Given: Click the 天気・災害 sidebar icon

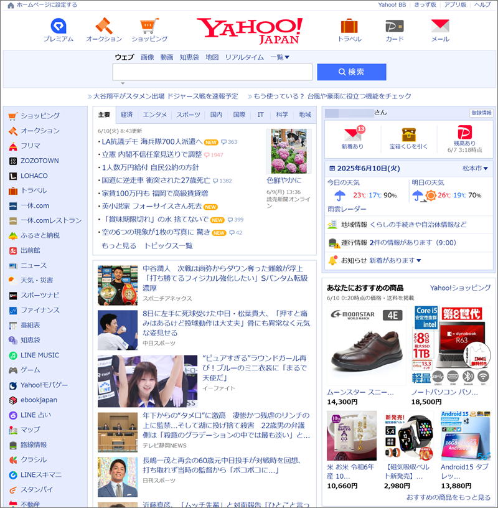Looking at the screenshot, I should pos(13,280).
